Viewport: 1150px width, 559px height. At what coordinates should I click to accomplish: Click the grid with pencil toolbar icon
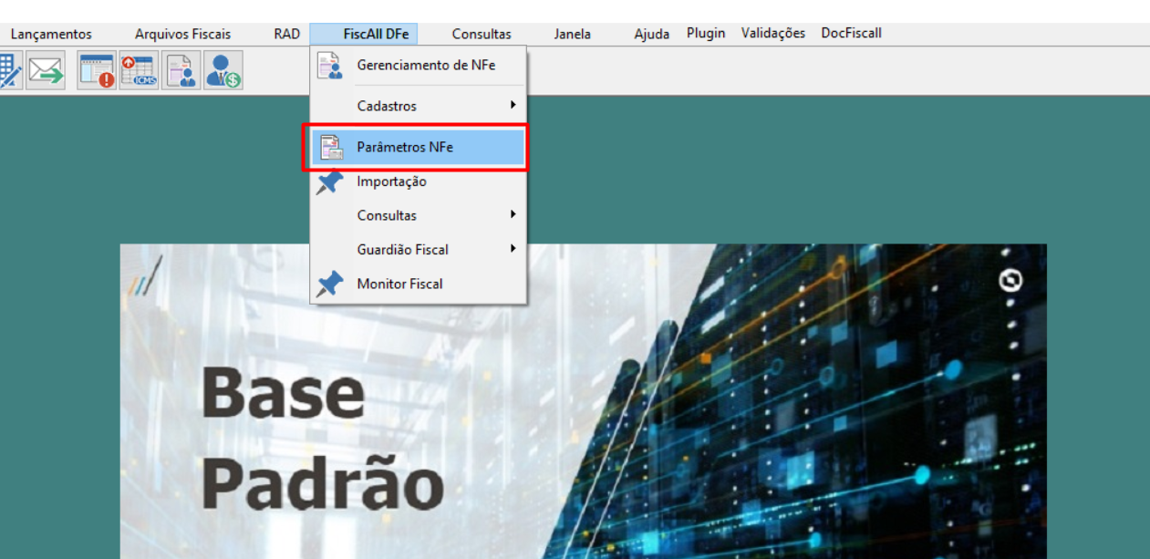click(x=11, y=71)
